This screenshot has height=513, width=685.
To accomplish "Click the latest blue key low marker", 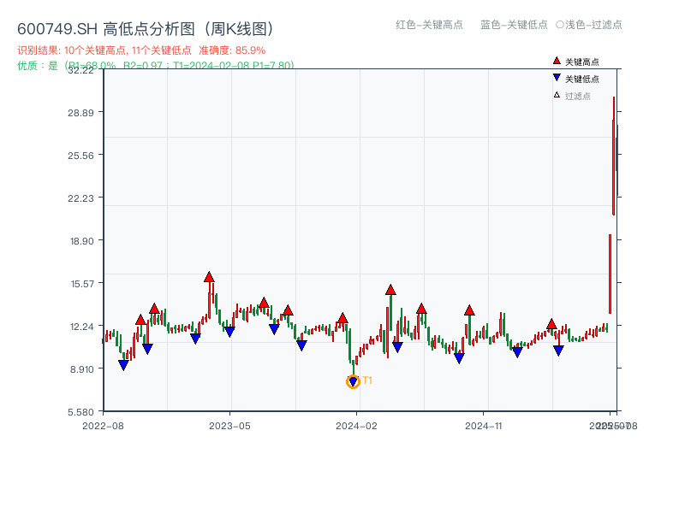I will pos(558,351).
